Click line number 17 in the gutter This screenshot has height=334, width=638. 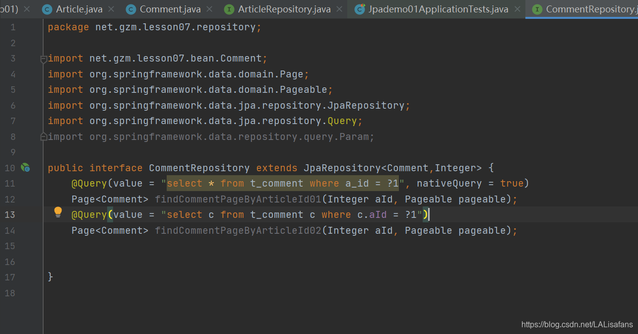point(10,277)
